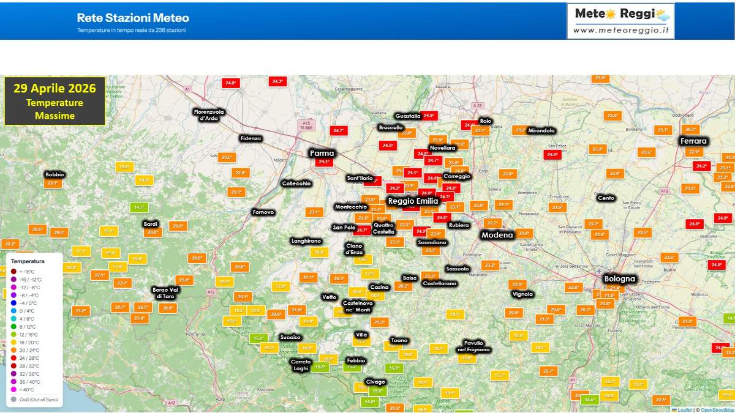
Task: Select the 23.1° marker under Bobbio
Action: point(53,183)
